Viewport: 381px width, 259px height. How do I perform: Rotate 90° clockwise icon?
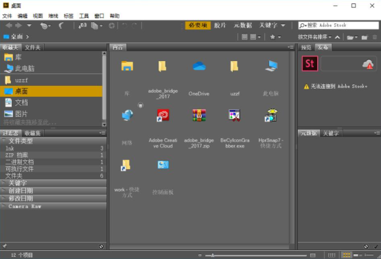coord(135,25)
